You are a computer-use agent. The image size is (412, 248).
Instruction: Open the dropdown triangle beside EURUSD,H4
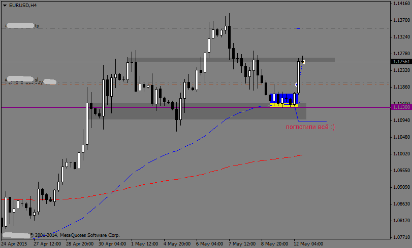point(5,6)
